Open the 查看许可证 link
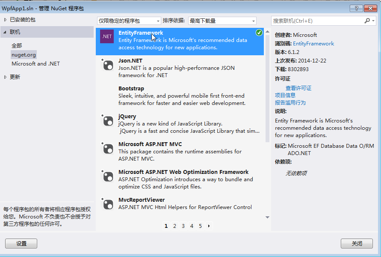Screen dimensions: 381x257 [298, 88]
